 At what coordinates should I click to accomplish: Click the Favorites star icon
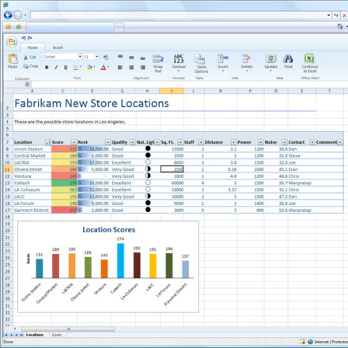click(x=8, y=27)
